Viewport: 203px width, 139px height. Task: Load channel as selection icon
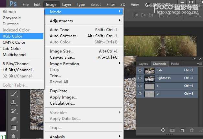tap(163, 130)
